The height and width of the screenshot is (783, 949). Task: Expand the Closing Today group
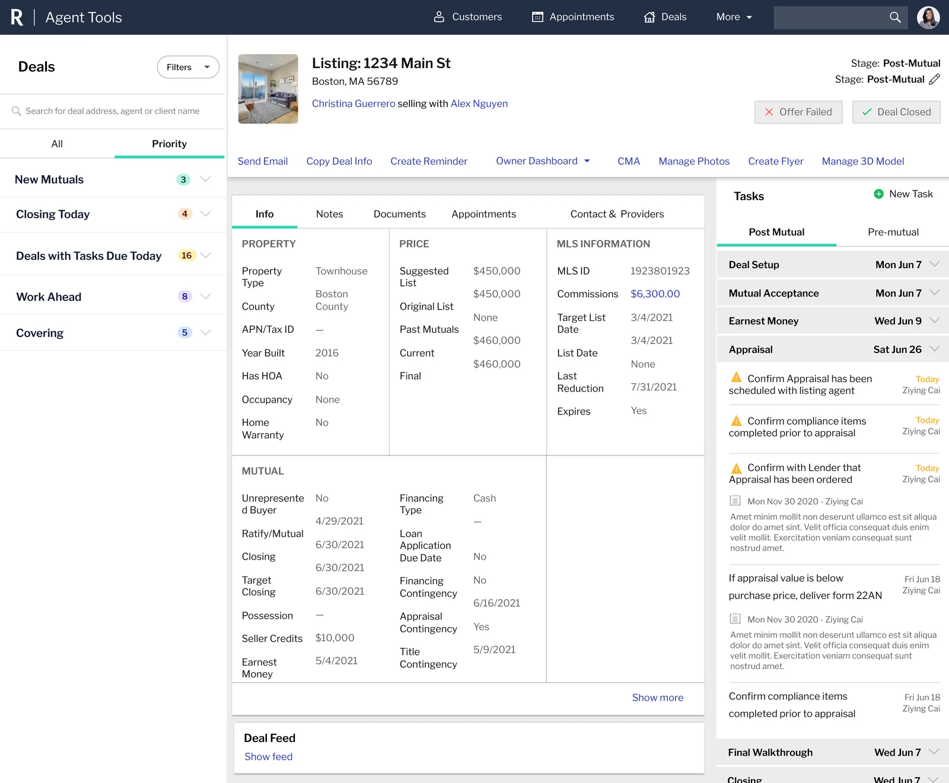tap(113, 214)
